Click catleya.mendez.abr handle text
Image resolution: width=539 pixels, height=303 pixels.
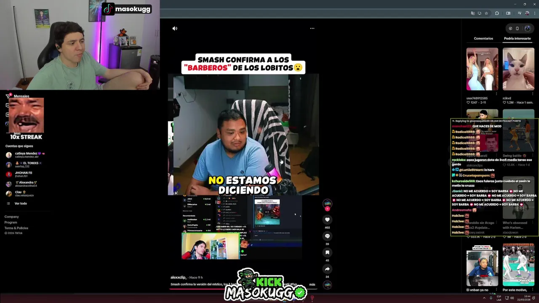click(x=27, y=157)
